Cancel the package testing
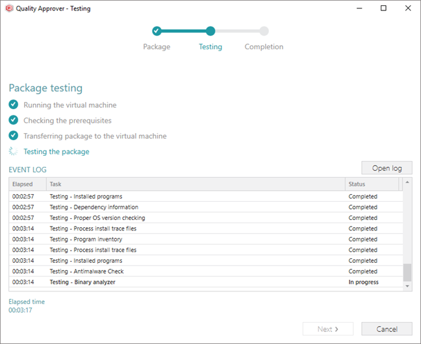This screenshot has width=421, height=344. point(387,329)
